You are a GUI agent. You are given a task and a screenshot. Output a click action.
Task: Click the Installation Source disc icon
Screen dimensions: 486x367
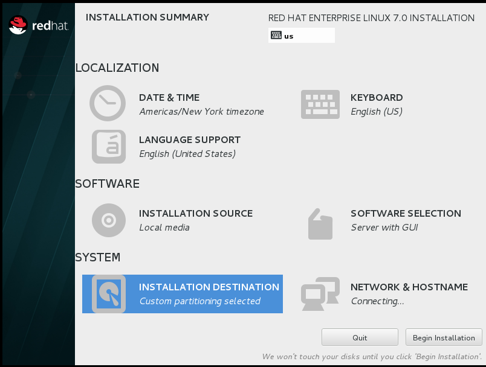(x=109, y=220)
